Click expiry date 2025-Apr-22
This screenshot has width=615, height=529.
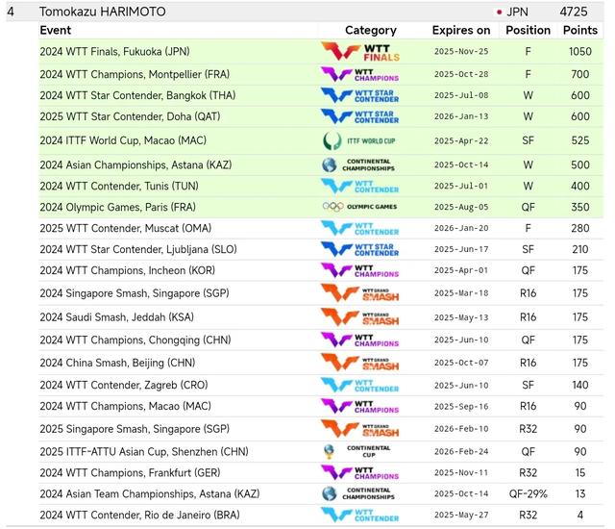461,140
